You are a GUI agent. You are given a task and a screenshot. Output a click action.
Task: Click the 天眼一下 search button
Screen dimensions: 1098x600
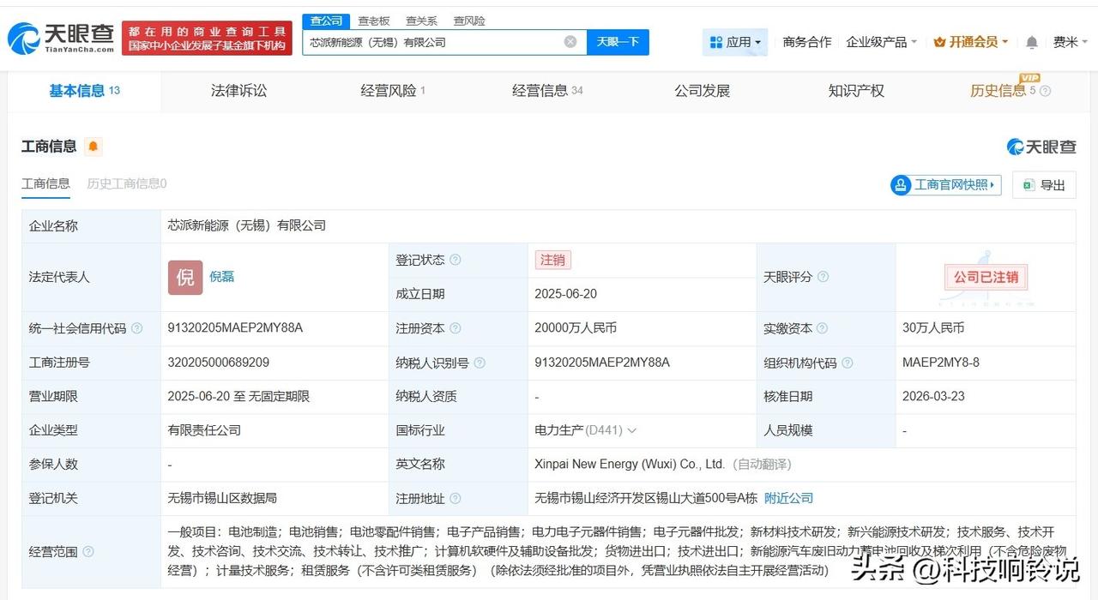coord(618,42)
